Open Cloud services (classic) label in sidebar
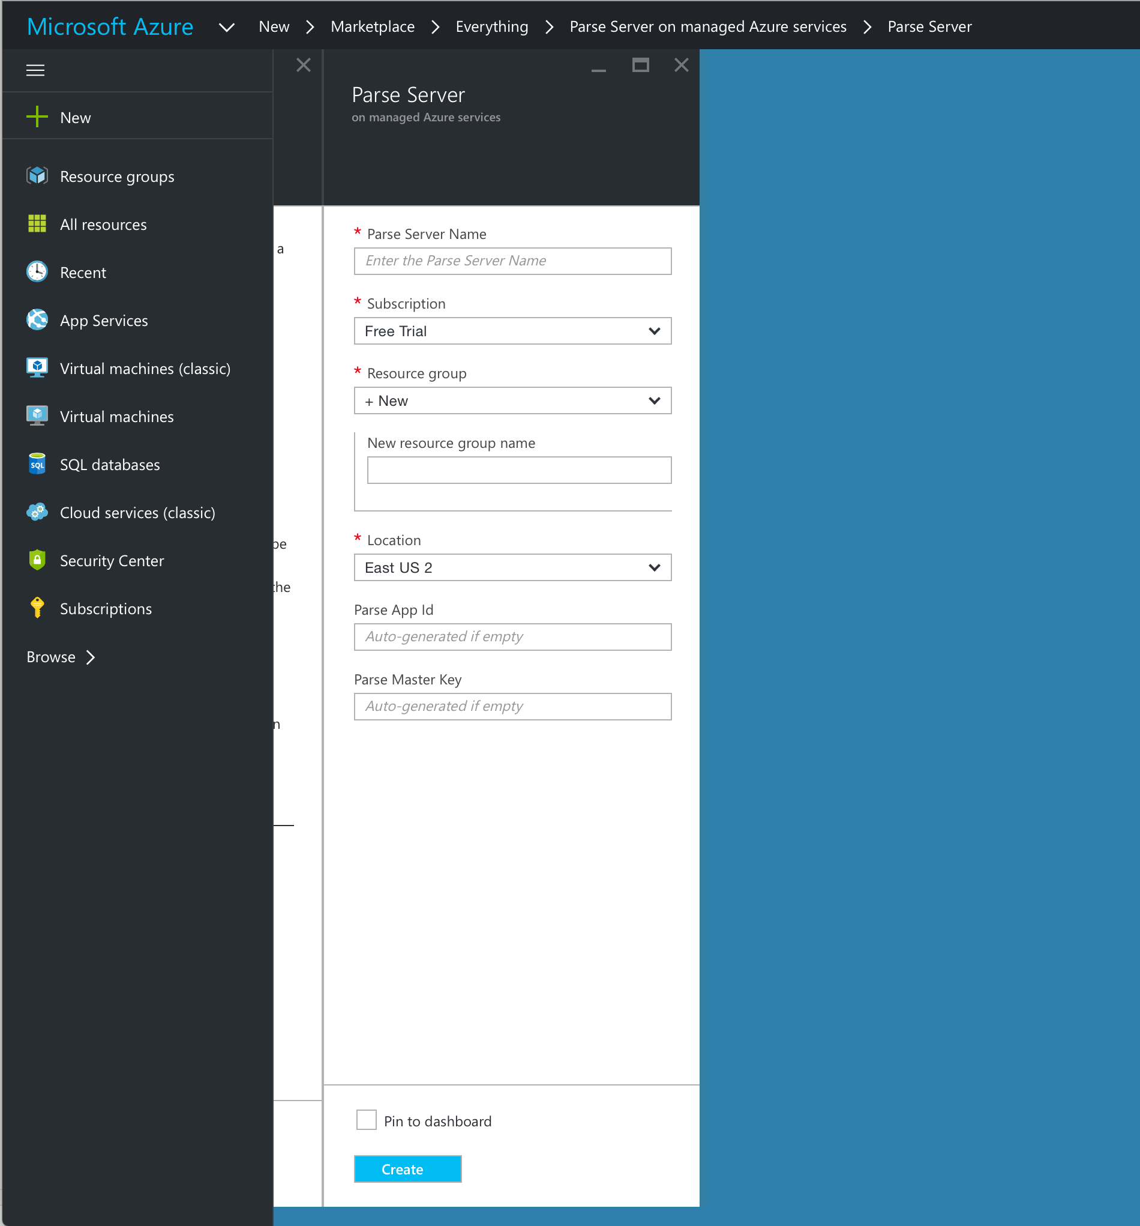This screenshot has width=1140, height=1226. coord(137,513)
